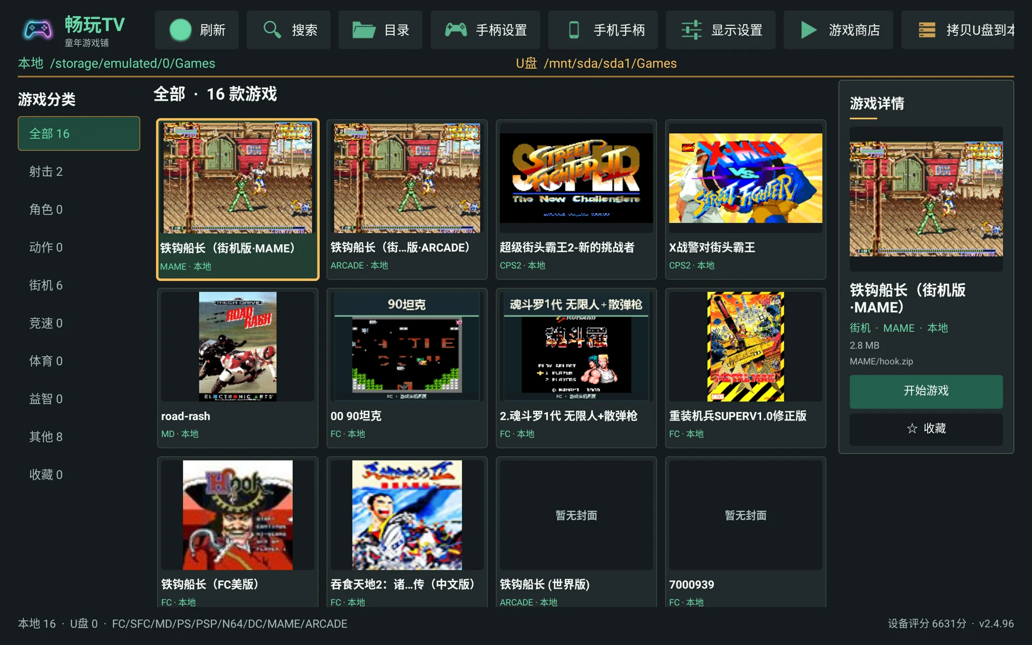Screen dimensions: 1032x645
Task: Select the 竞速 0 category
Action: pyautogui.click(x=79, y=323)
